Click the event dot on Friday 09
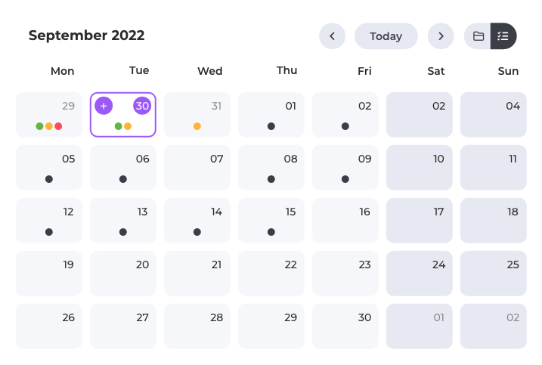Viewport: 542px width, 365px height. [345, 179]
